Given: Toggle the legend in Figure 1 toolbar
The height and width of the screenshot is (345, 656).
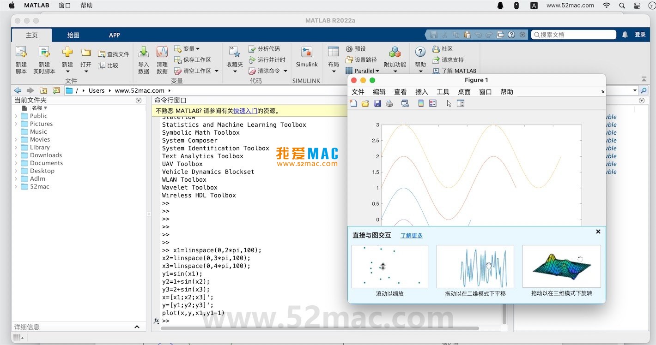Looking at the screenshot, I should 433,103.
